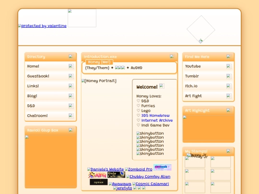The height and width of the screenshot is (194, 259).
Task: Click the square image beside valentine link
Action: (82, 18)
